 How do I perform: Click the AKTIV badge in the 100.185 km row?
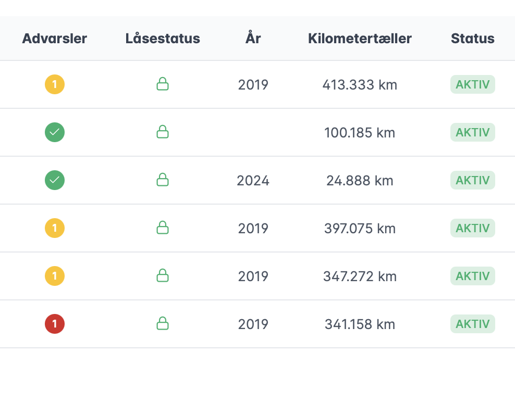[472, 132]
